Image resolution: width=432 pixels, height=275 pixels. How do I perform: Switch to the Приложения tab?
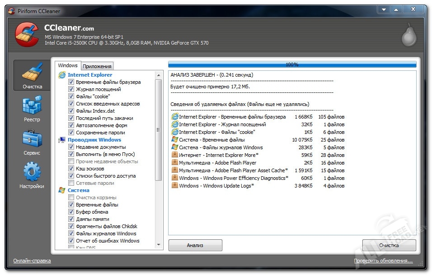tap(97, 66)
